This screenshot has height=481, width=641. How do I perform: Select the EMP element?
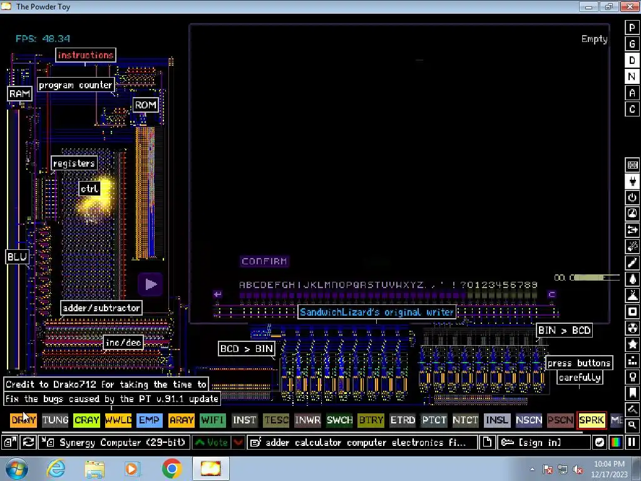[x=150, y=420]
